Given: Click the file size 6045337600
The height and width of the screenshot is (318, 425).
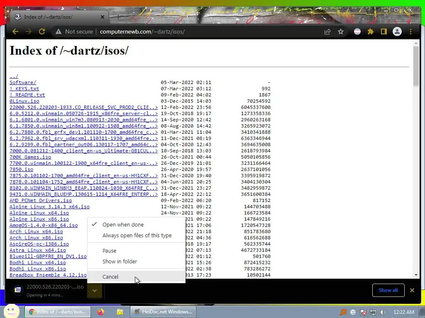Looking at the screenshot, I should click(x=256, y=107).
